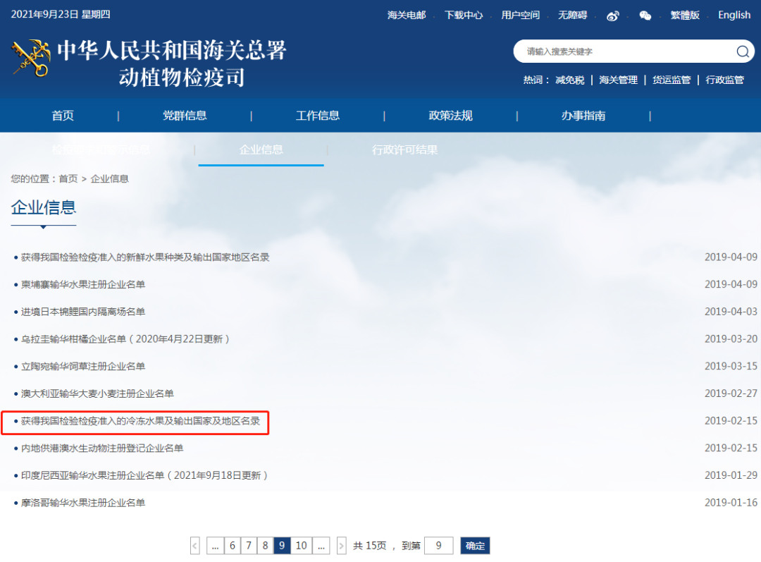Jump to page 10 in pagination

[x=301, y=545]
